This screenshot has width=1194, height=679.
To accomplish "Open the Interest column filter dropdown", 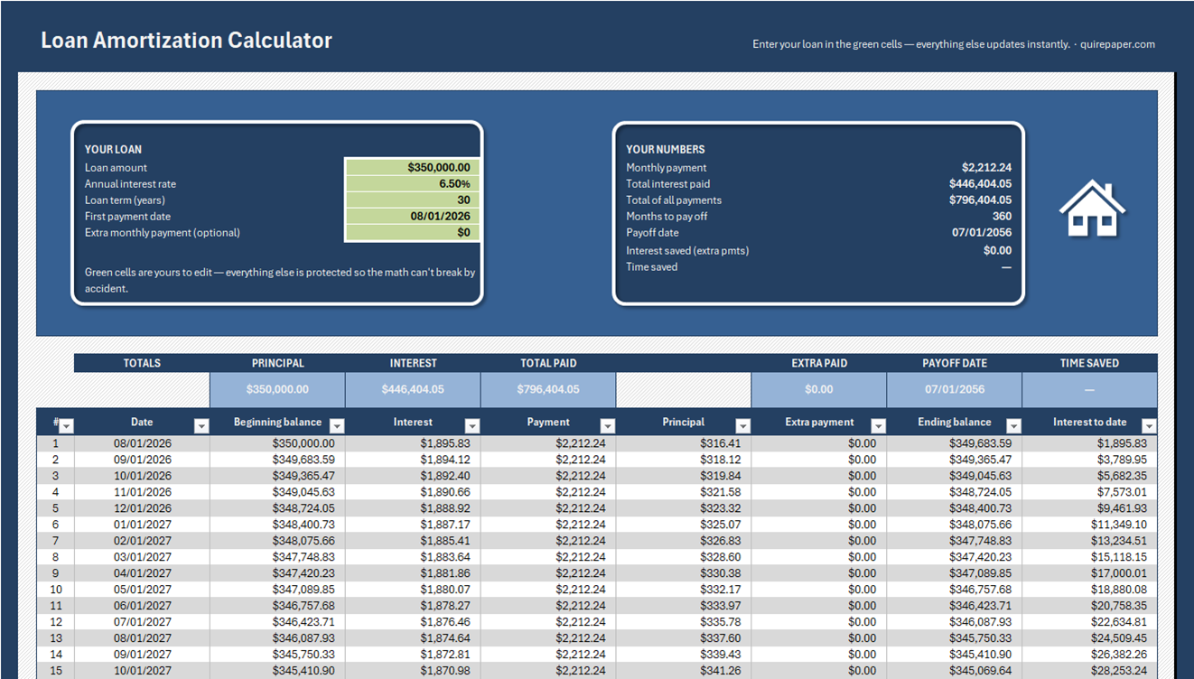I will click(472, 425).
